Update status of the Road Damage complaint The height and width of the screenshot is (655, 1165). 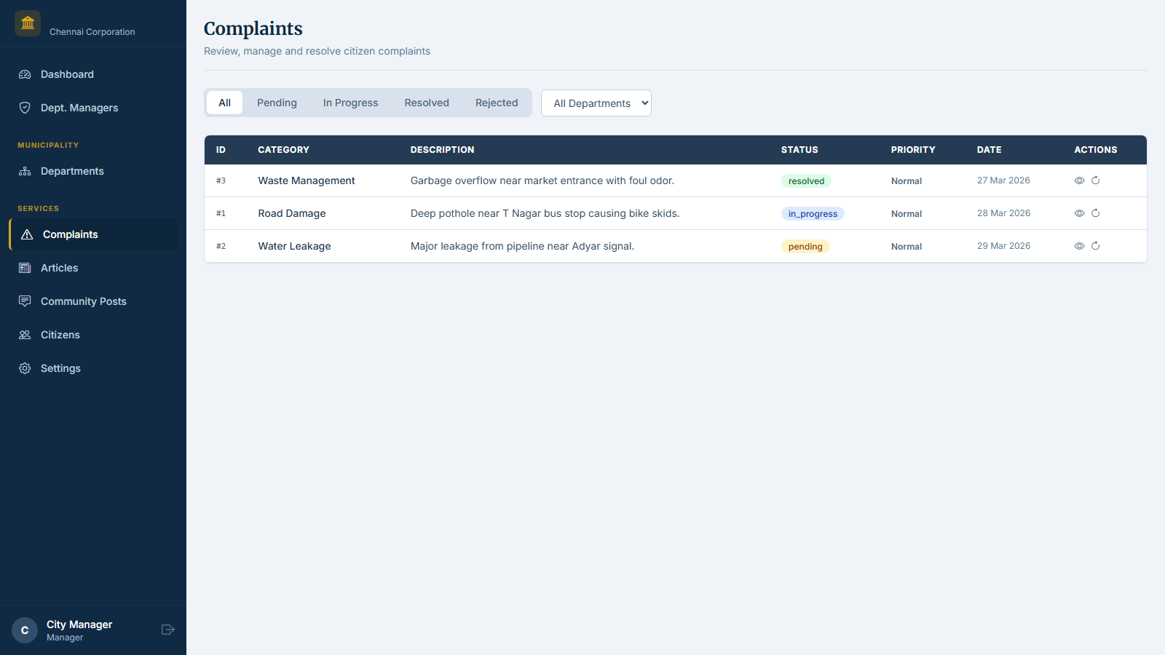[x=1096, y=213]
